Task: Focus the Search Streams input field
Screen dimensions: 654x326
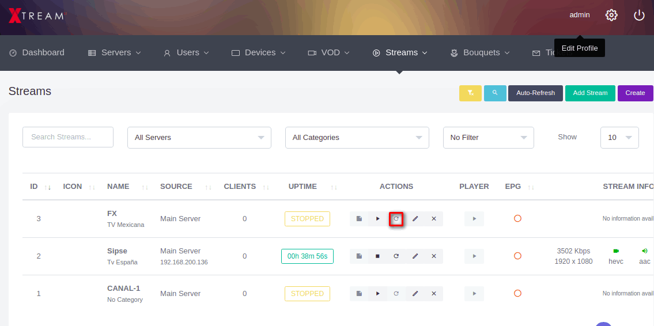Action: 68,137
